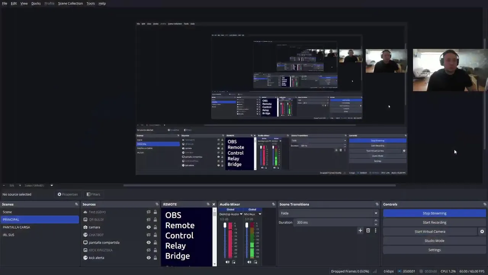Float the Controls dock
The height and width of the screenshot is (275, 488).
[x=485, y=204]
